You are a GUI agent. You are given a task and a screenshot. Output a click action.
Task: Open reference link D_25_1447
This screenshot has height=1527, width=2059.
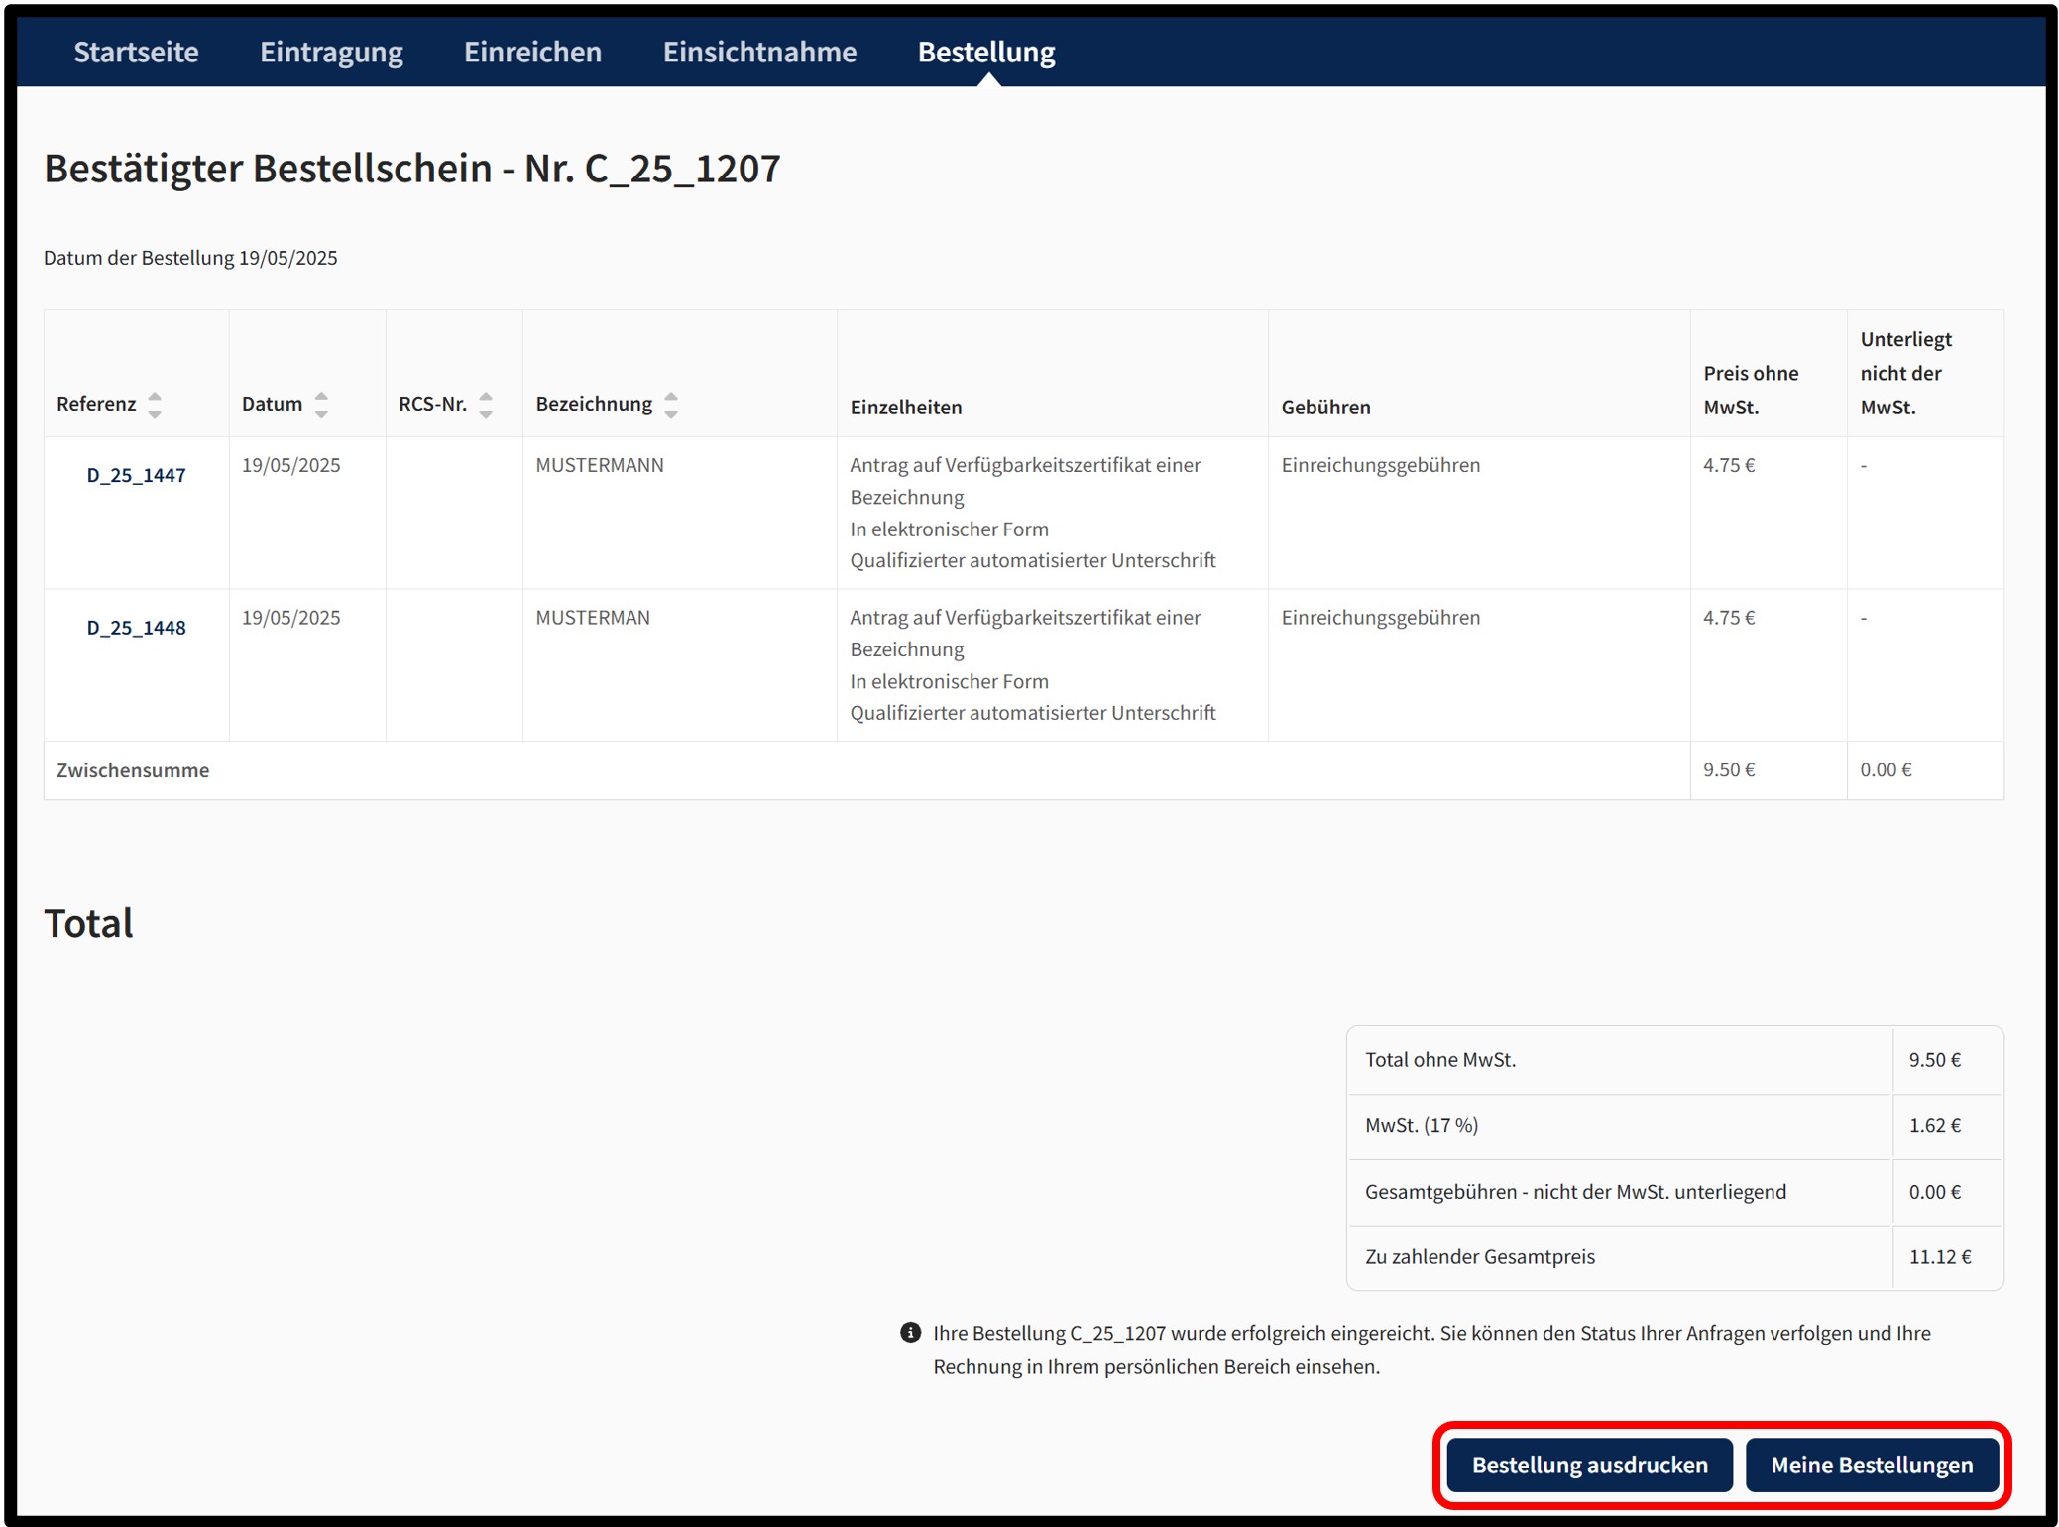(136, 475)
